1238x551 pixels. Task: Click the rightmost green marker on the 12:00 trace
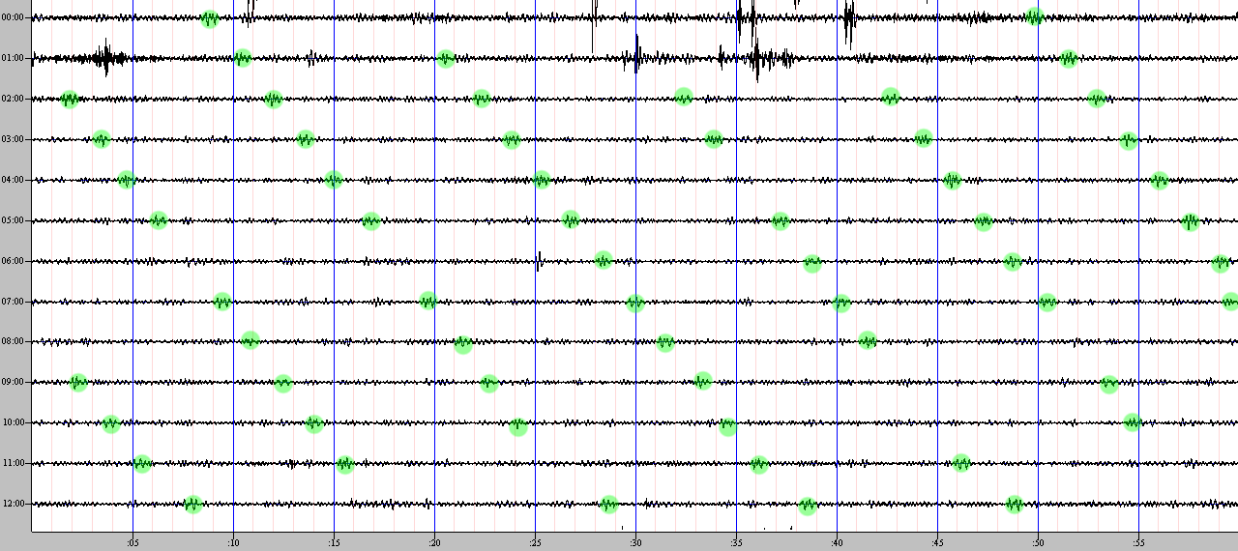click(1015, 504)
